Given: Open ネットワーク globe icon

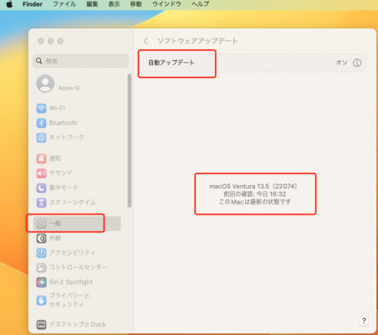Looking at the screenshot, I should point(41,137).
